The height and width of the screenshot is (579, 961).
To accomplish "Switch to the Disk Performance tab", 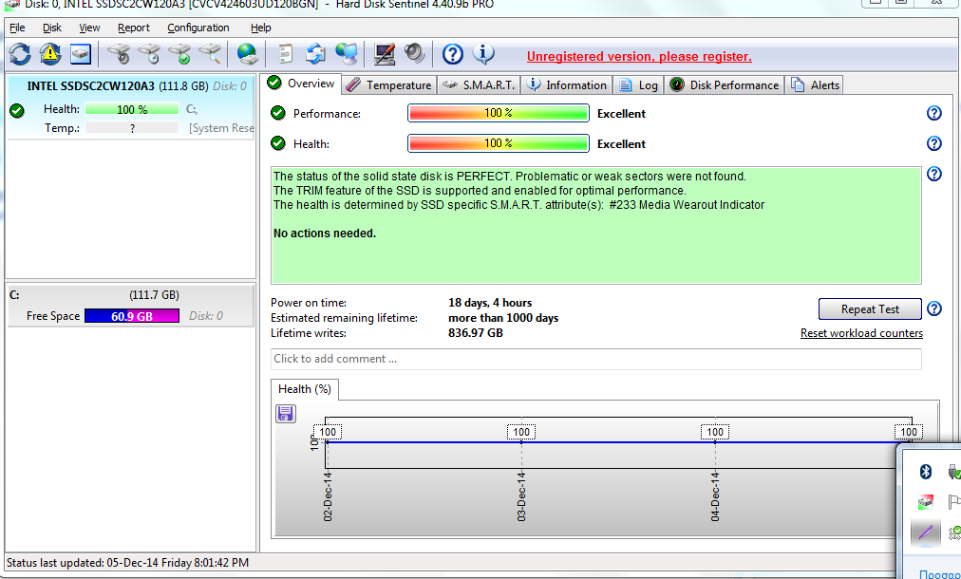I will click(725, 85).
